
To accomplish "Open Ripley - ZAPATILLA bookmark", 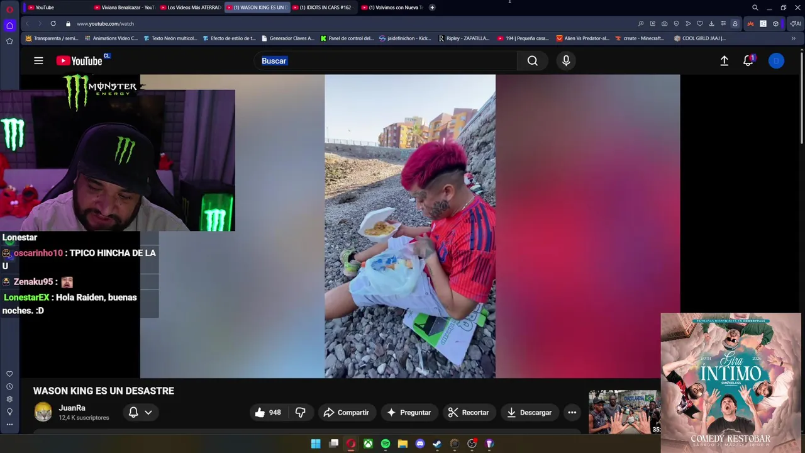I will click(x=464, y=38).
